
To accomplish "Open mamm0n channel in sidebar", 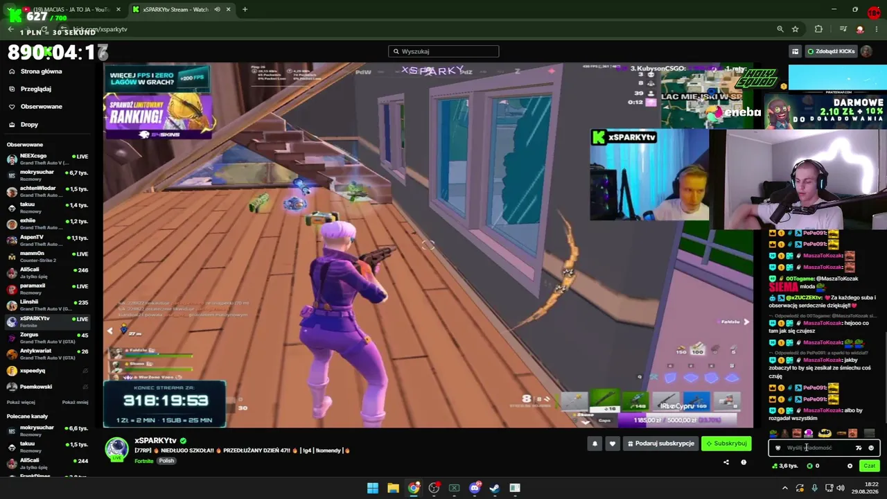I will tap(47, 256).
